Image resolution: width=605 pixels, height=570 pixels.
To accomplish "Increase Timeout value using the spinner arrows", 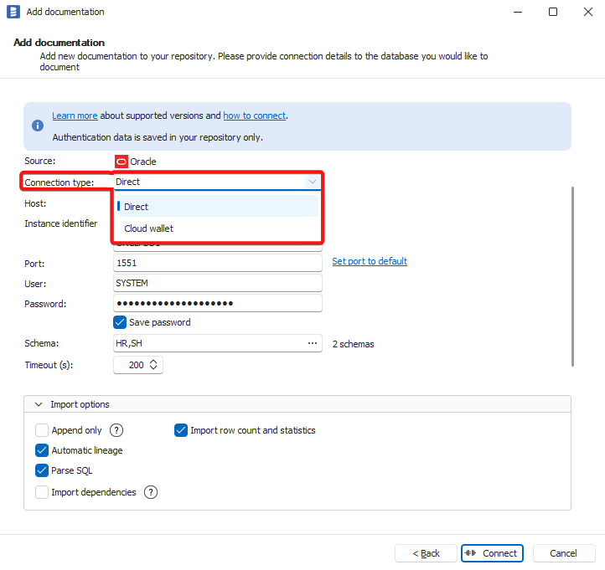I will click(153, 362).
